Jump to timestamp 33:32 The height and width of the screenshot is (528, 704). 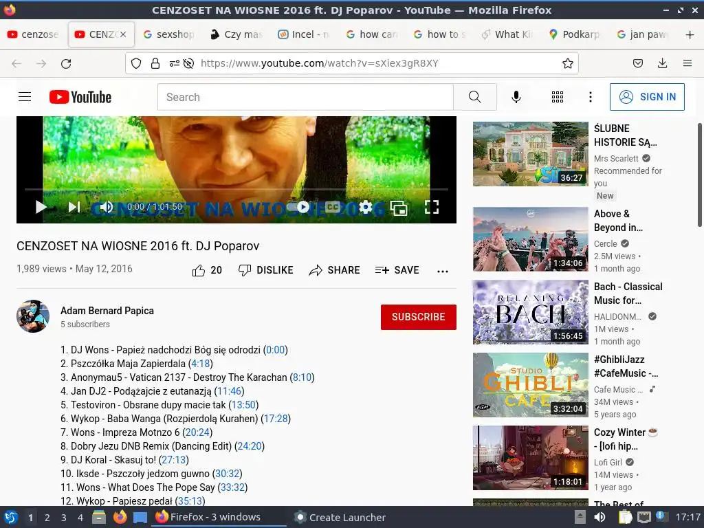point(232,487)
